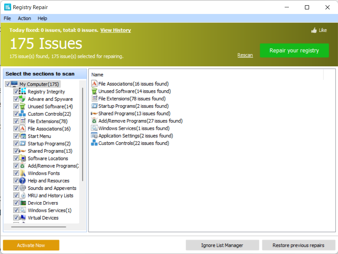
Task: Uncheck the Unused Software(14) checkbox
Action: (x=16, y=106)
